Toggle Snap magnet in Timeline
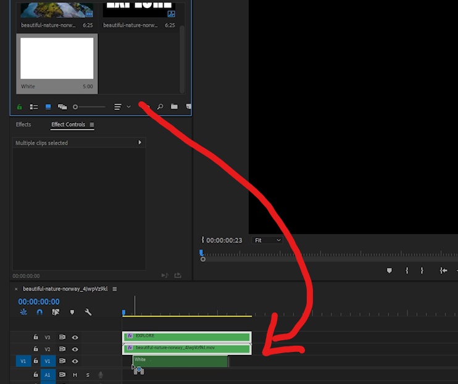458x384 pixels. point(40,312)
